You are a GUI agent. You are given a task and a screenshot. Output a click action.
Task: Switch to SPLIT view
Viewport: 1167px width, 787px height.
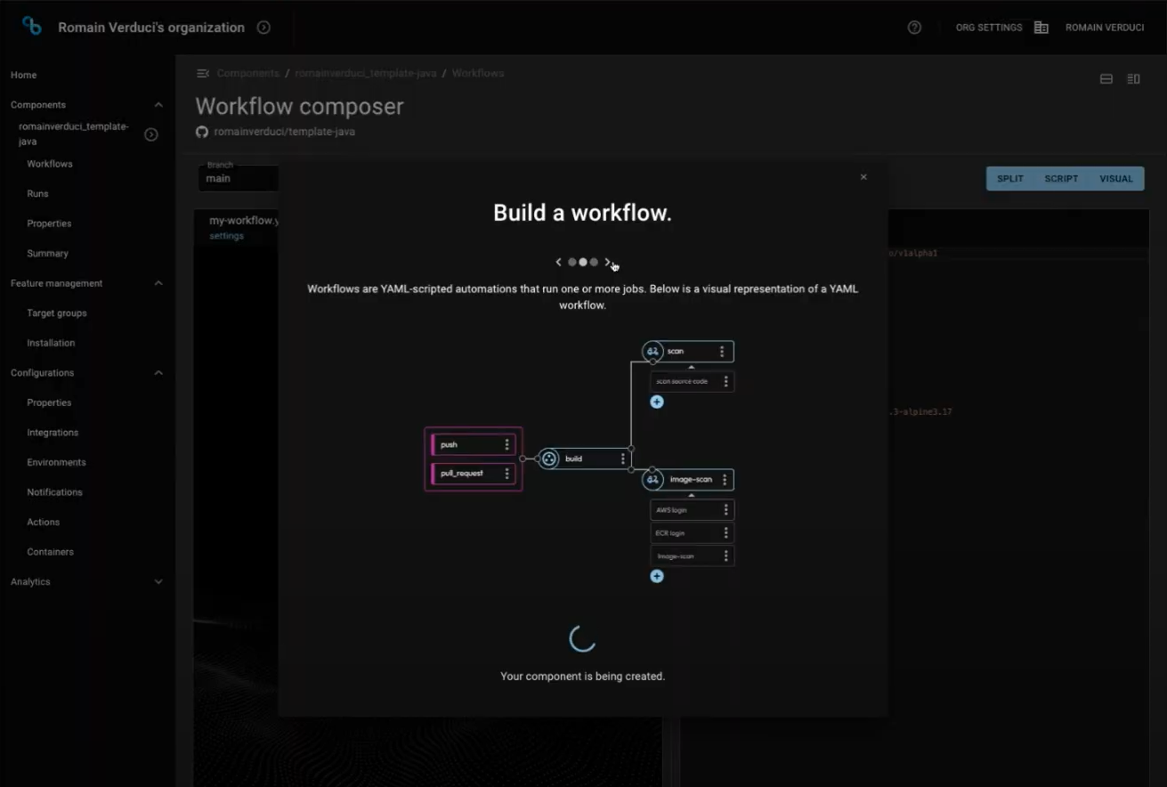click(x=1010, y=179)
